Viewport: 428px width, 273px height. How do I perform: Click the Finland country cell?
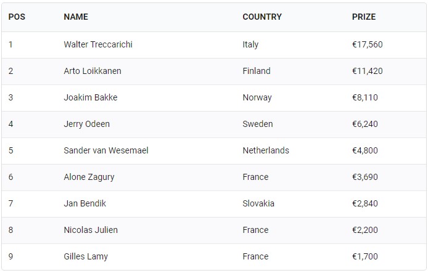click(x=257, y=71)
